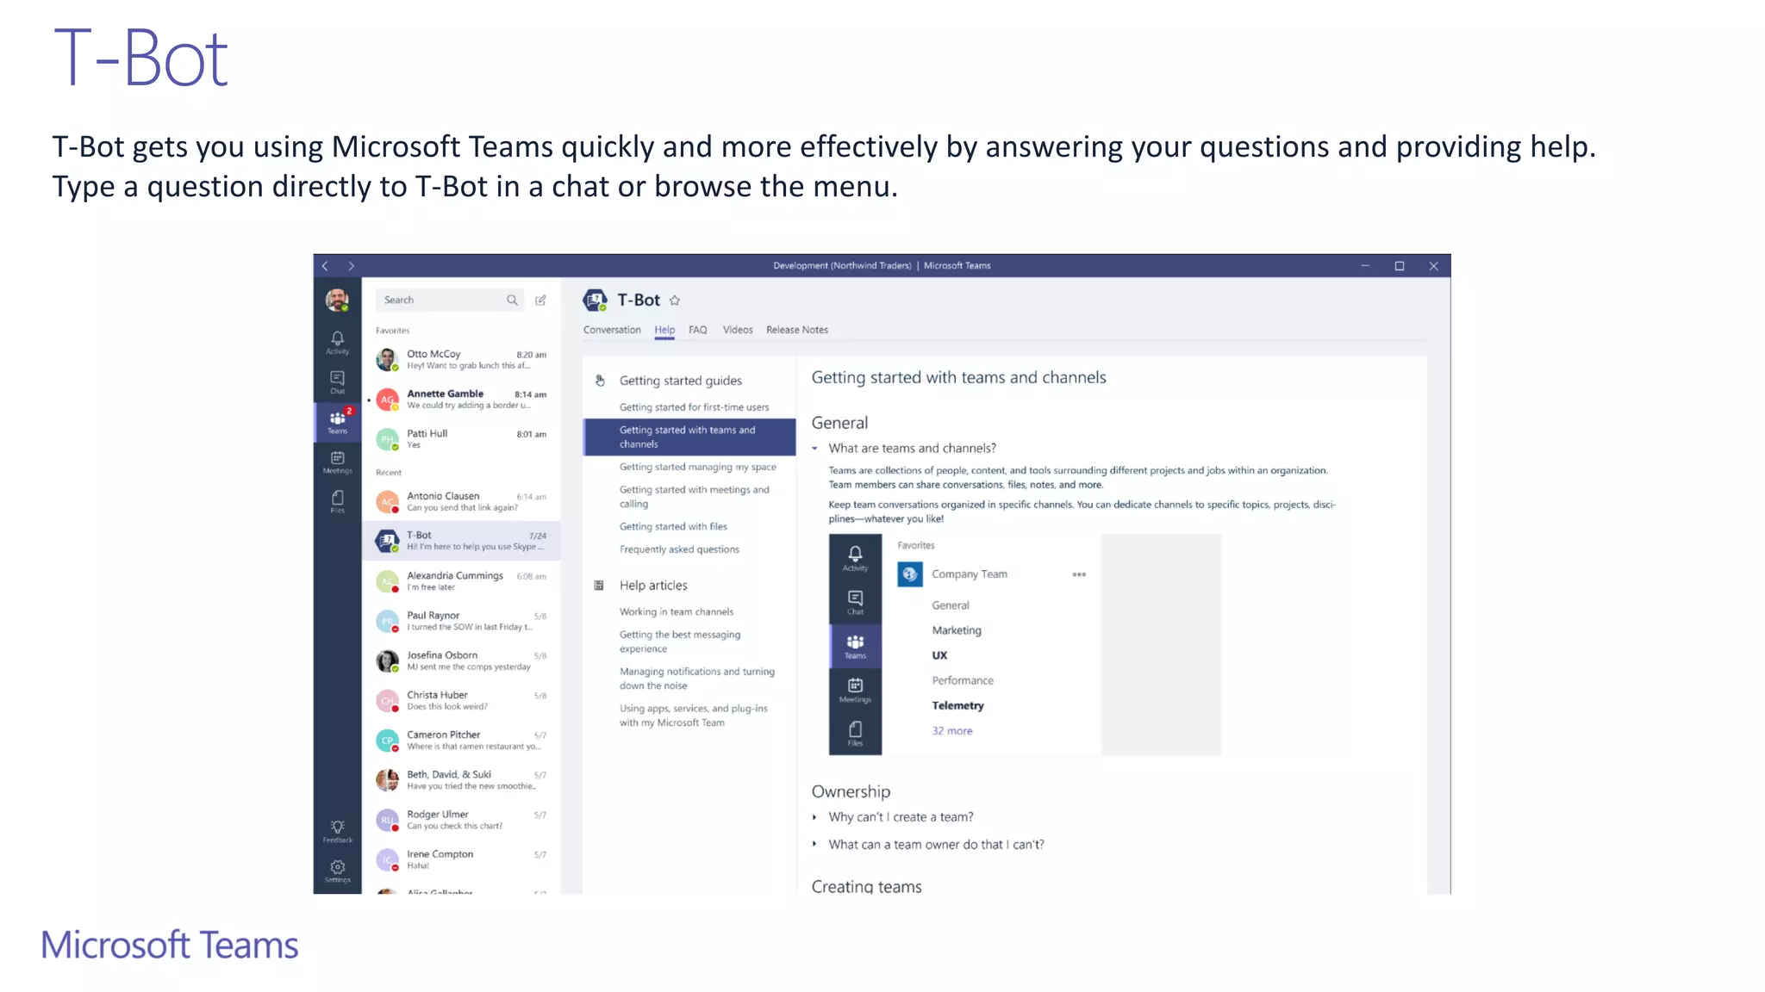Screen dimensions: 1765x992
Task: Go forward with the title bar arrow
Action: [351, 266]
